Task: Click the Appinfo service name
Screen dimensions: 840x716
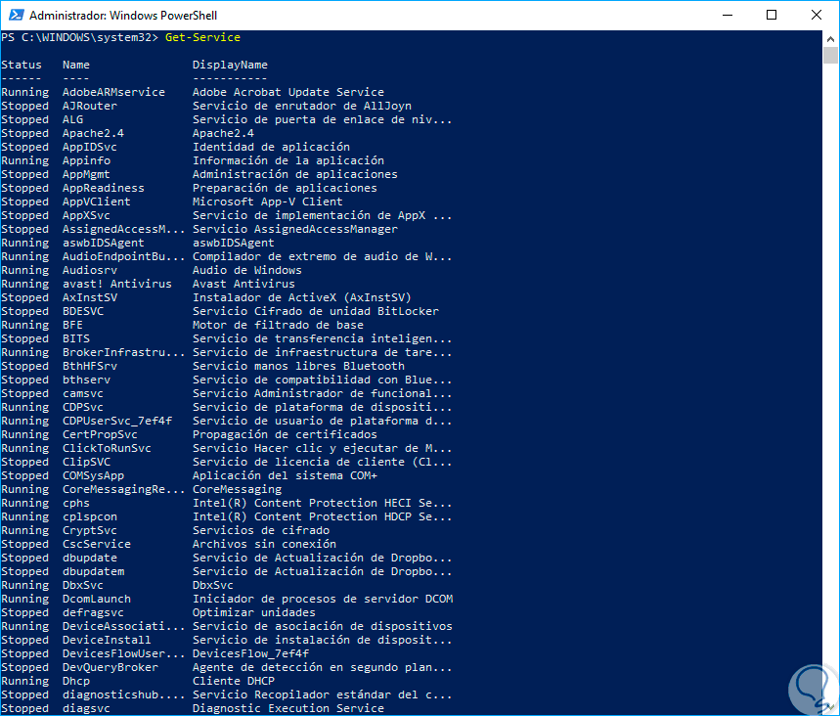Action: coord(86,160)
